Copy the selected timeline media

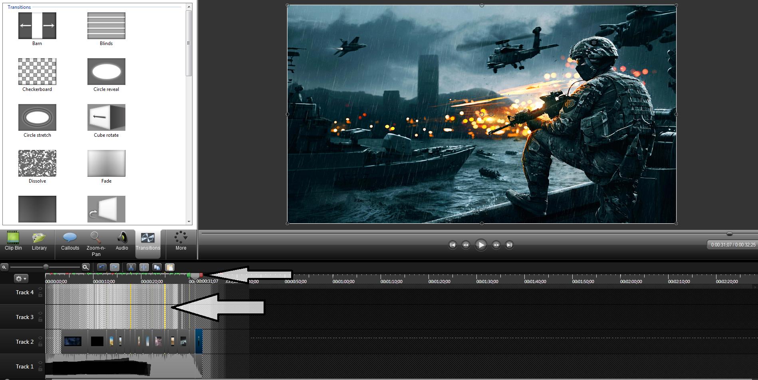pyautogui.click(x=157, y=267)
